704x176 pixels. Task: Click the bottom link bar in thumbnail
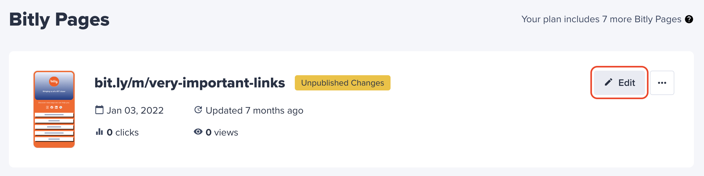54,139
